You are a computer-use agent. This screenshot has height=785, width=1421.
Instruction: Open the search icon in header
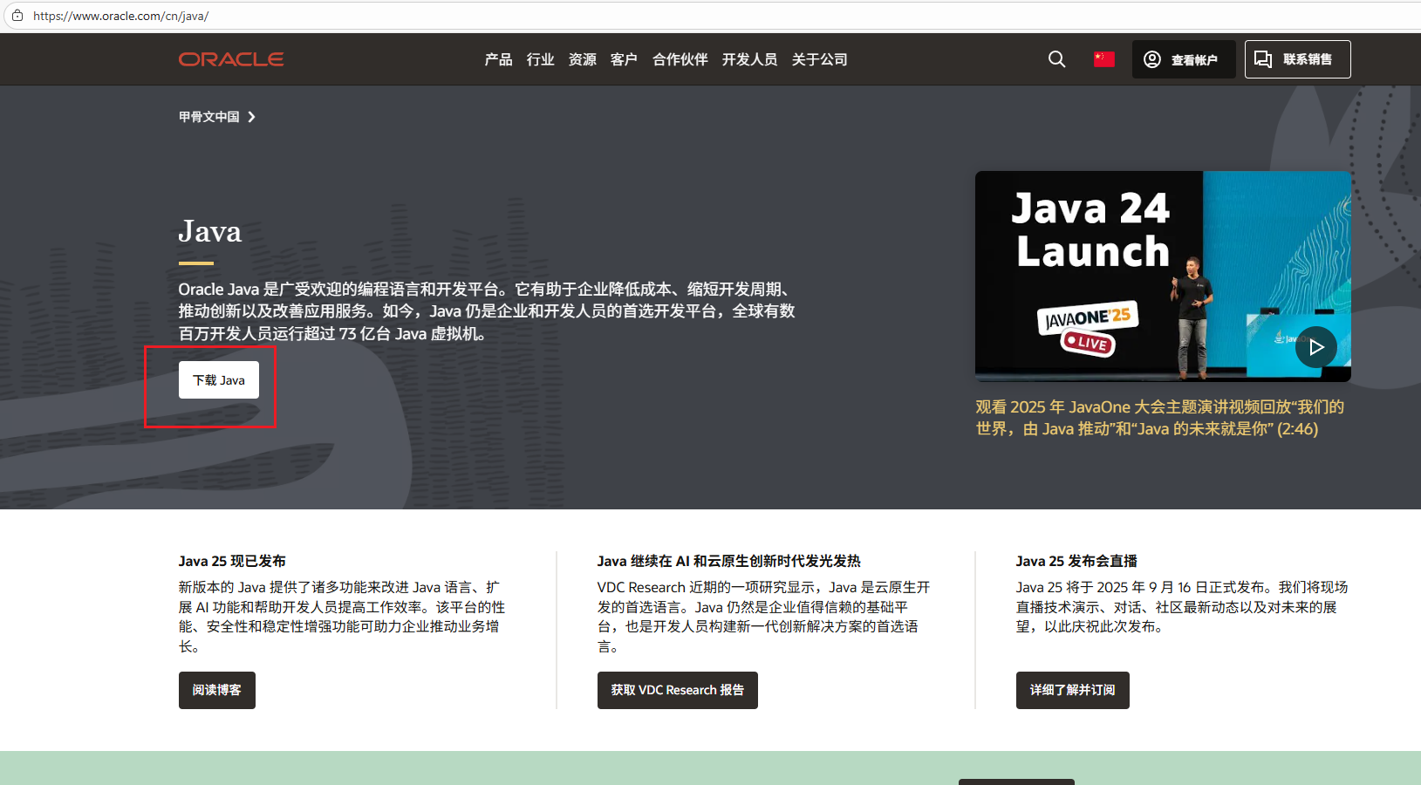[x=1056, y=58]
